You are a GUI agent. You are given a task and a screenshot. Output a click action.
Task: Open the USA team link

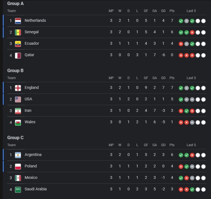(28, 99)
